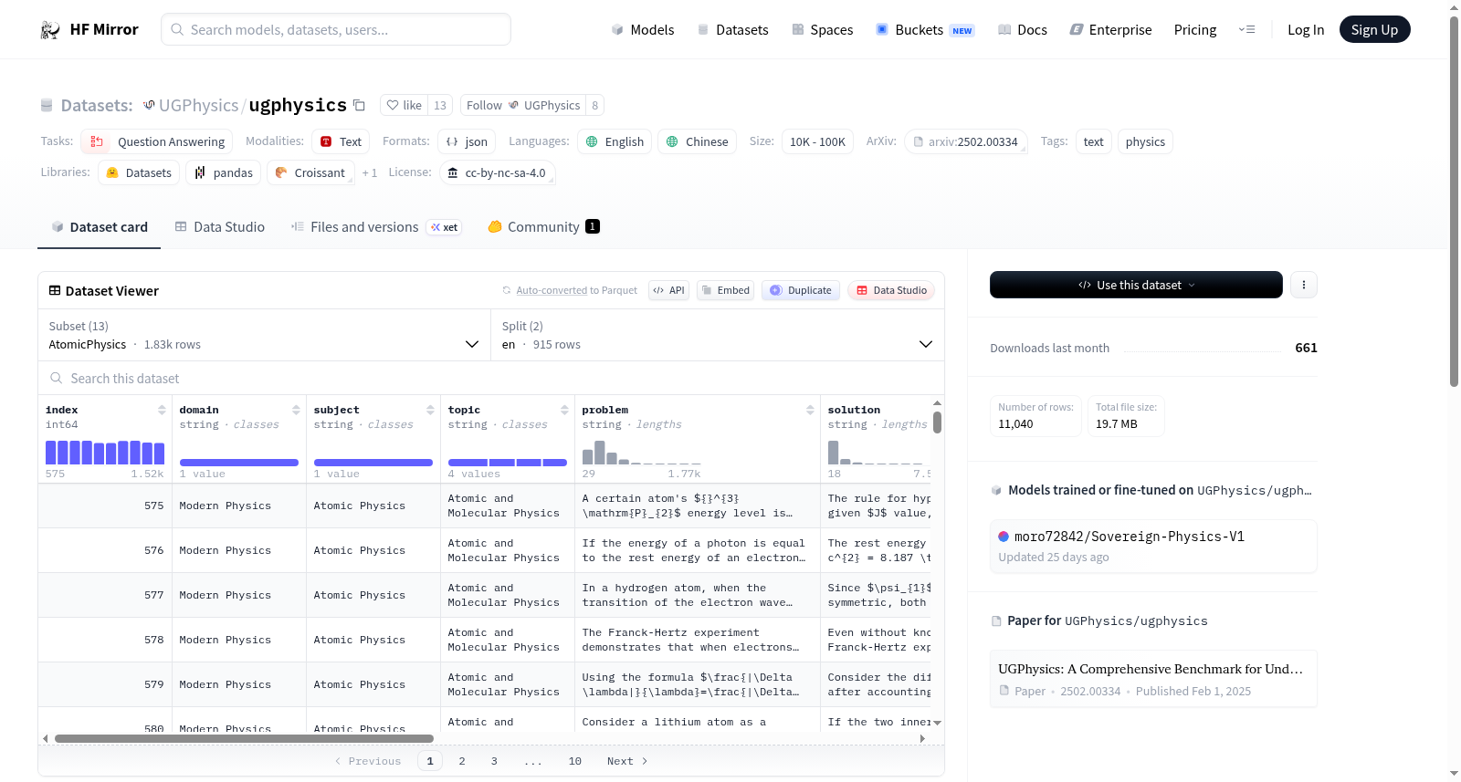Click the Embed button
Image resolution: width=1461 pixels, height=782 pixels.
click(724, 291)
